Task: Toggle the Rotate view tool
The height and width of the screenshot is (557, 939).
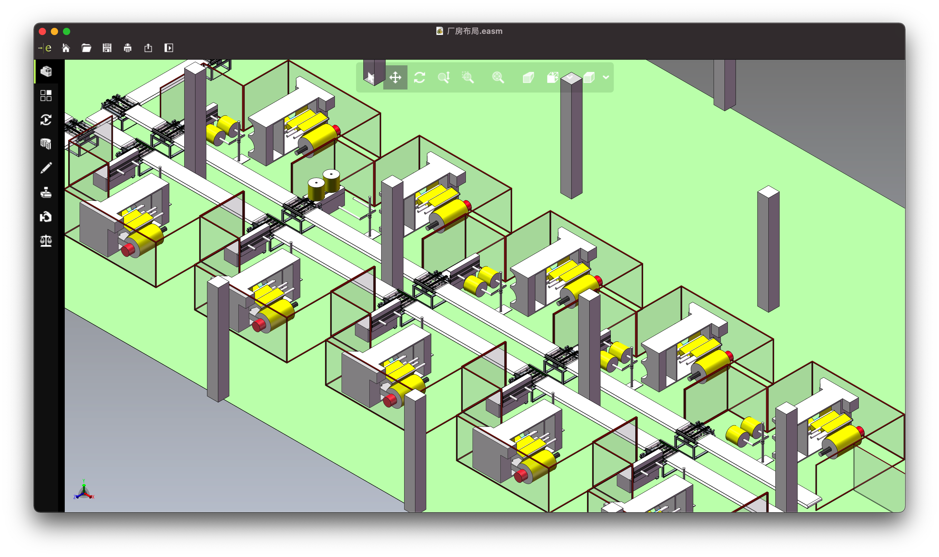Action: point(419,78)
